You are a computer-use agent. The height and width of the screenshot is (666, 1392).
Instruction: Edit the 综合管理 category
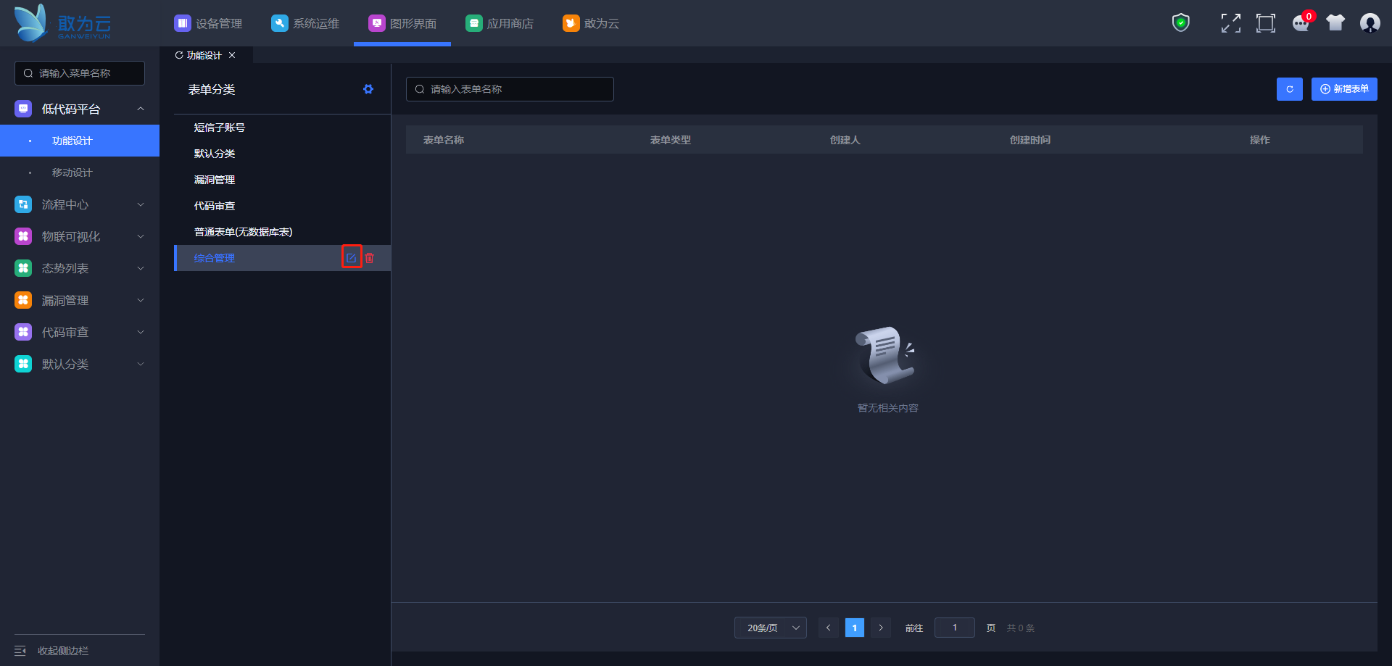point(352,257)
